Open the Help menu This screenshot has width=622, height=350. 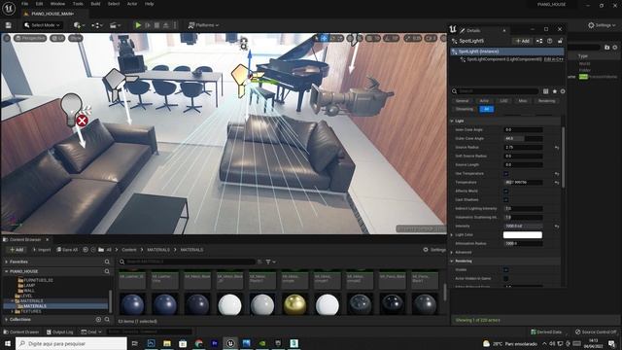click(x=149, y=4)
